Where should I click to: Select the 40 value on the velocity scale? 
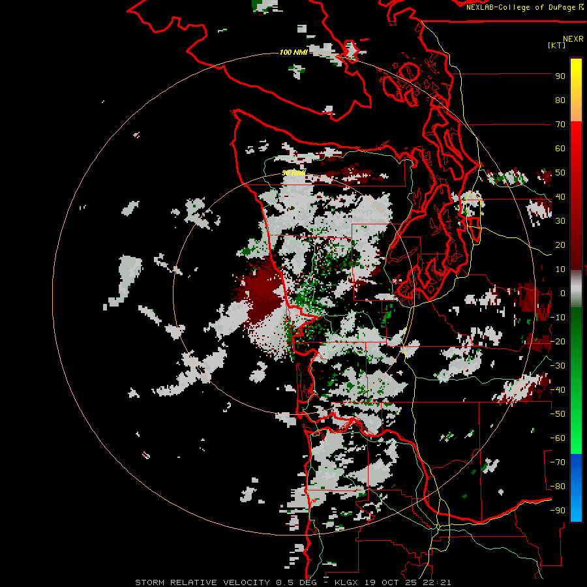[560, 197]
